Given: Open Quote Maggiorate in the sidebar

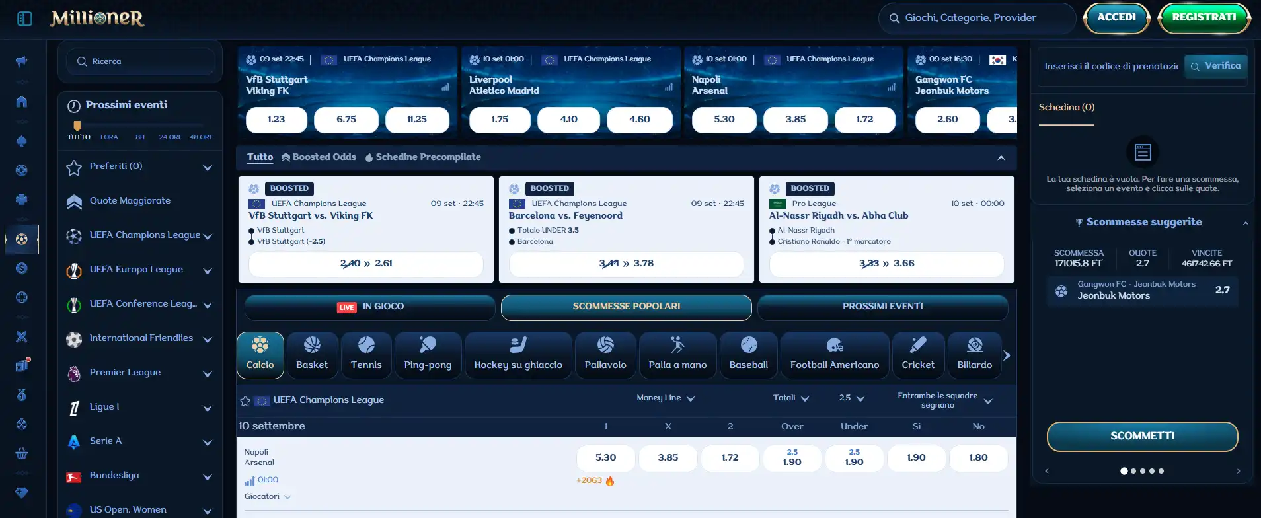Looking at the screenshot, I should click(x=139, y=201).
